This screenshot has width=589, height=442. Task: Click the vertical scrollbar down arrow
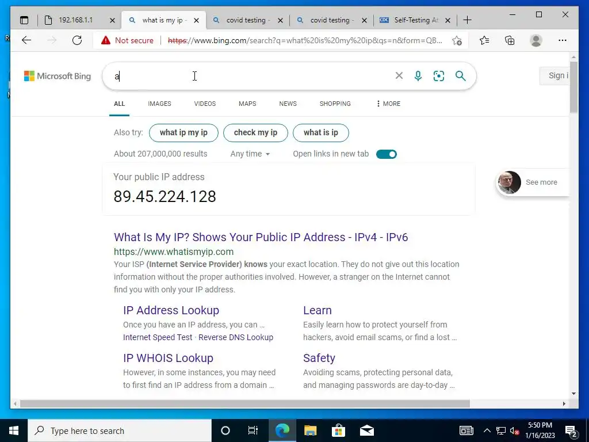pos(573,394)
